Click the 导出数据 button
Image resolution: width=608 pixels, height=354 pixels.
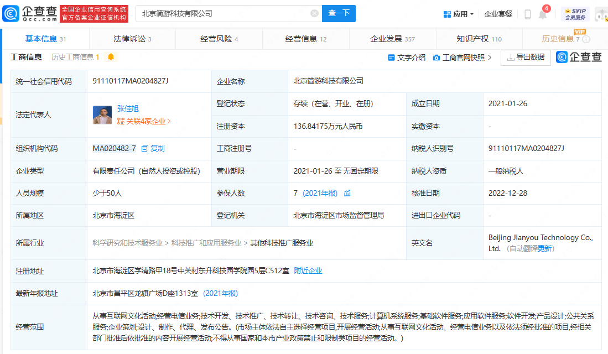pos(526,58)
